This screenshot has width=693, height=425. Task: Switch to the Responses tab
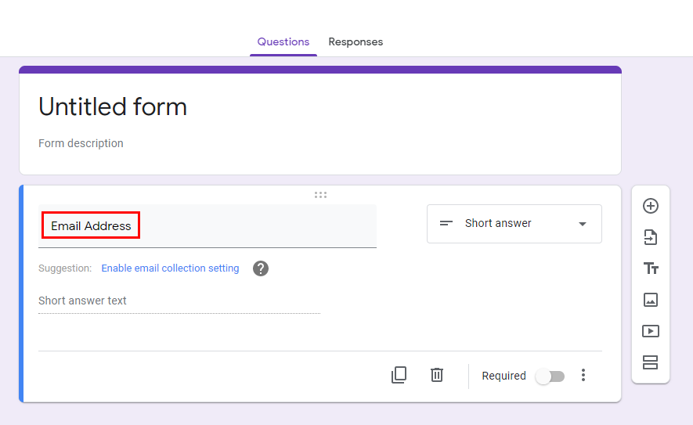coord(356,42)
